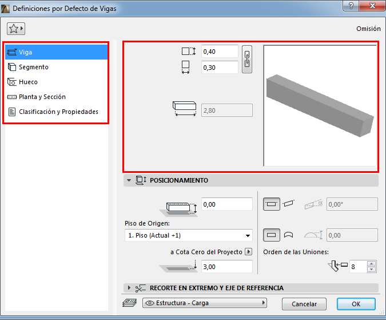
Task: Click the beam length icon
Action: (184, 109)
